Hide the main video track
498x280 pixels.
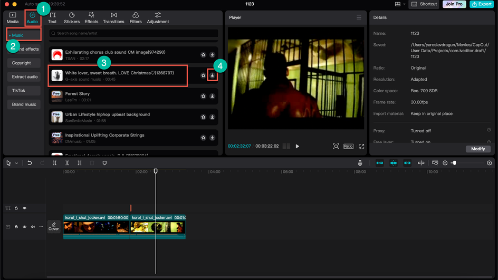[x=24, y=227]
